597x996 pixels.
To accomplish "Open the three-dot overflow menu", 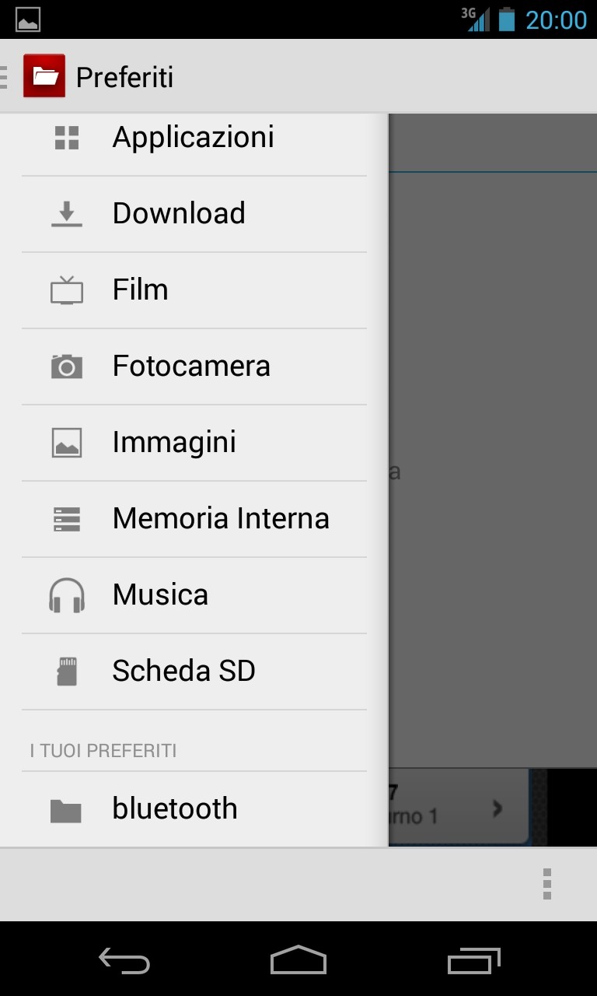I will [x=547, y=884].
